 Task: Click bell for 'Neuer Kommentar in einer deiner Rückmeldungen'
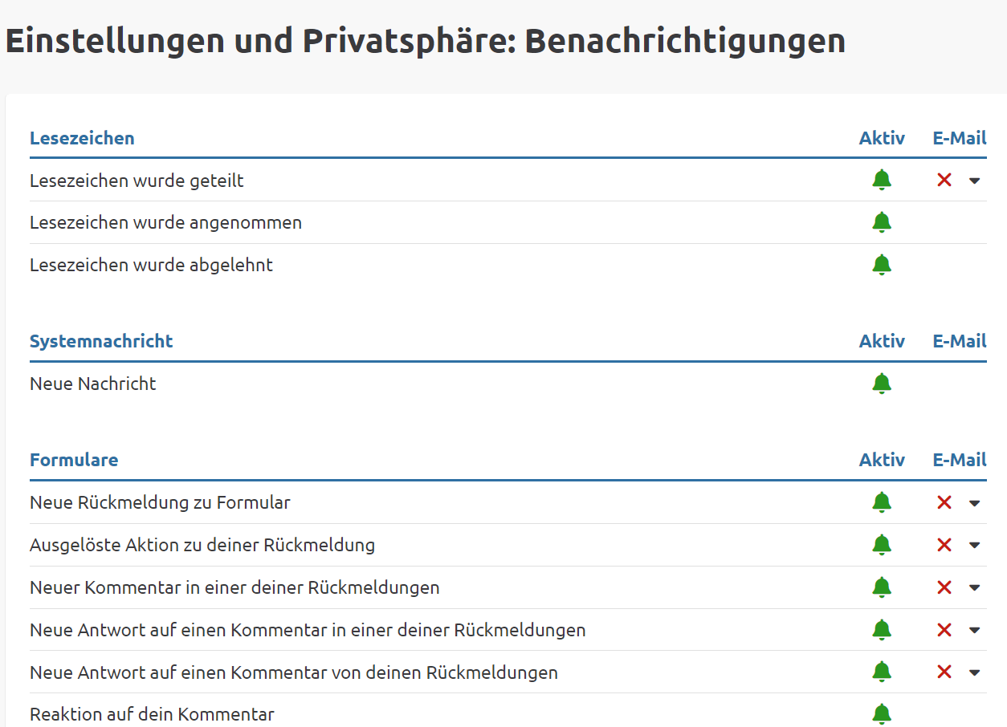click(882, 587)
